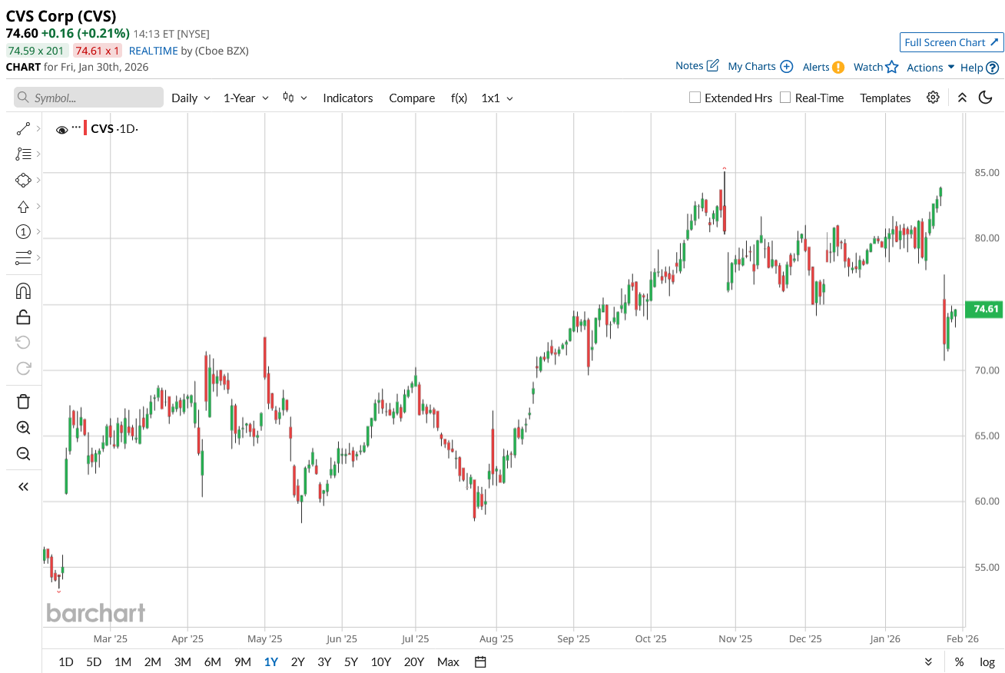This screenshot has height=673, width=1005.
Task: Open the Actions dropdown menu
Action: point(930,67)
